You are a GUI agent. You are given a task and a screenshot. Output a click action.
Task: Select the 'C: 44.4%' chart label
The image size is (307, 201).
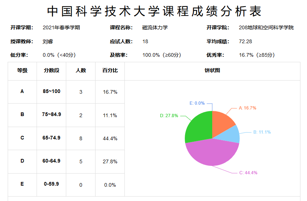(x=248, y=173)
